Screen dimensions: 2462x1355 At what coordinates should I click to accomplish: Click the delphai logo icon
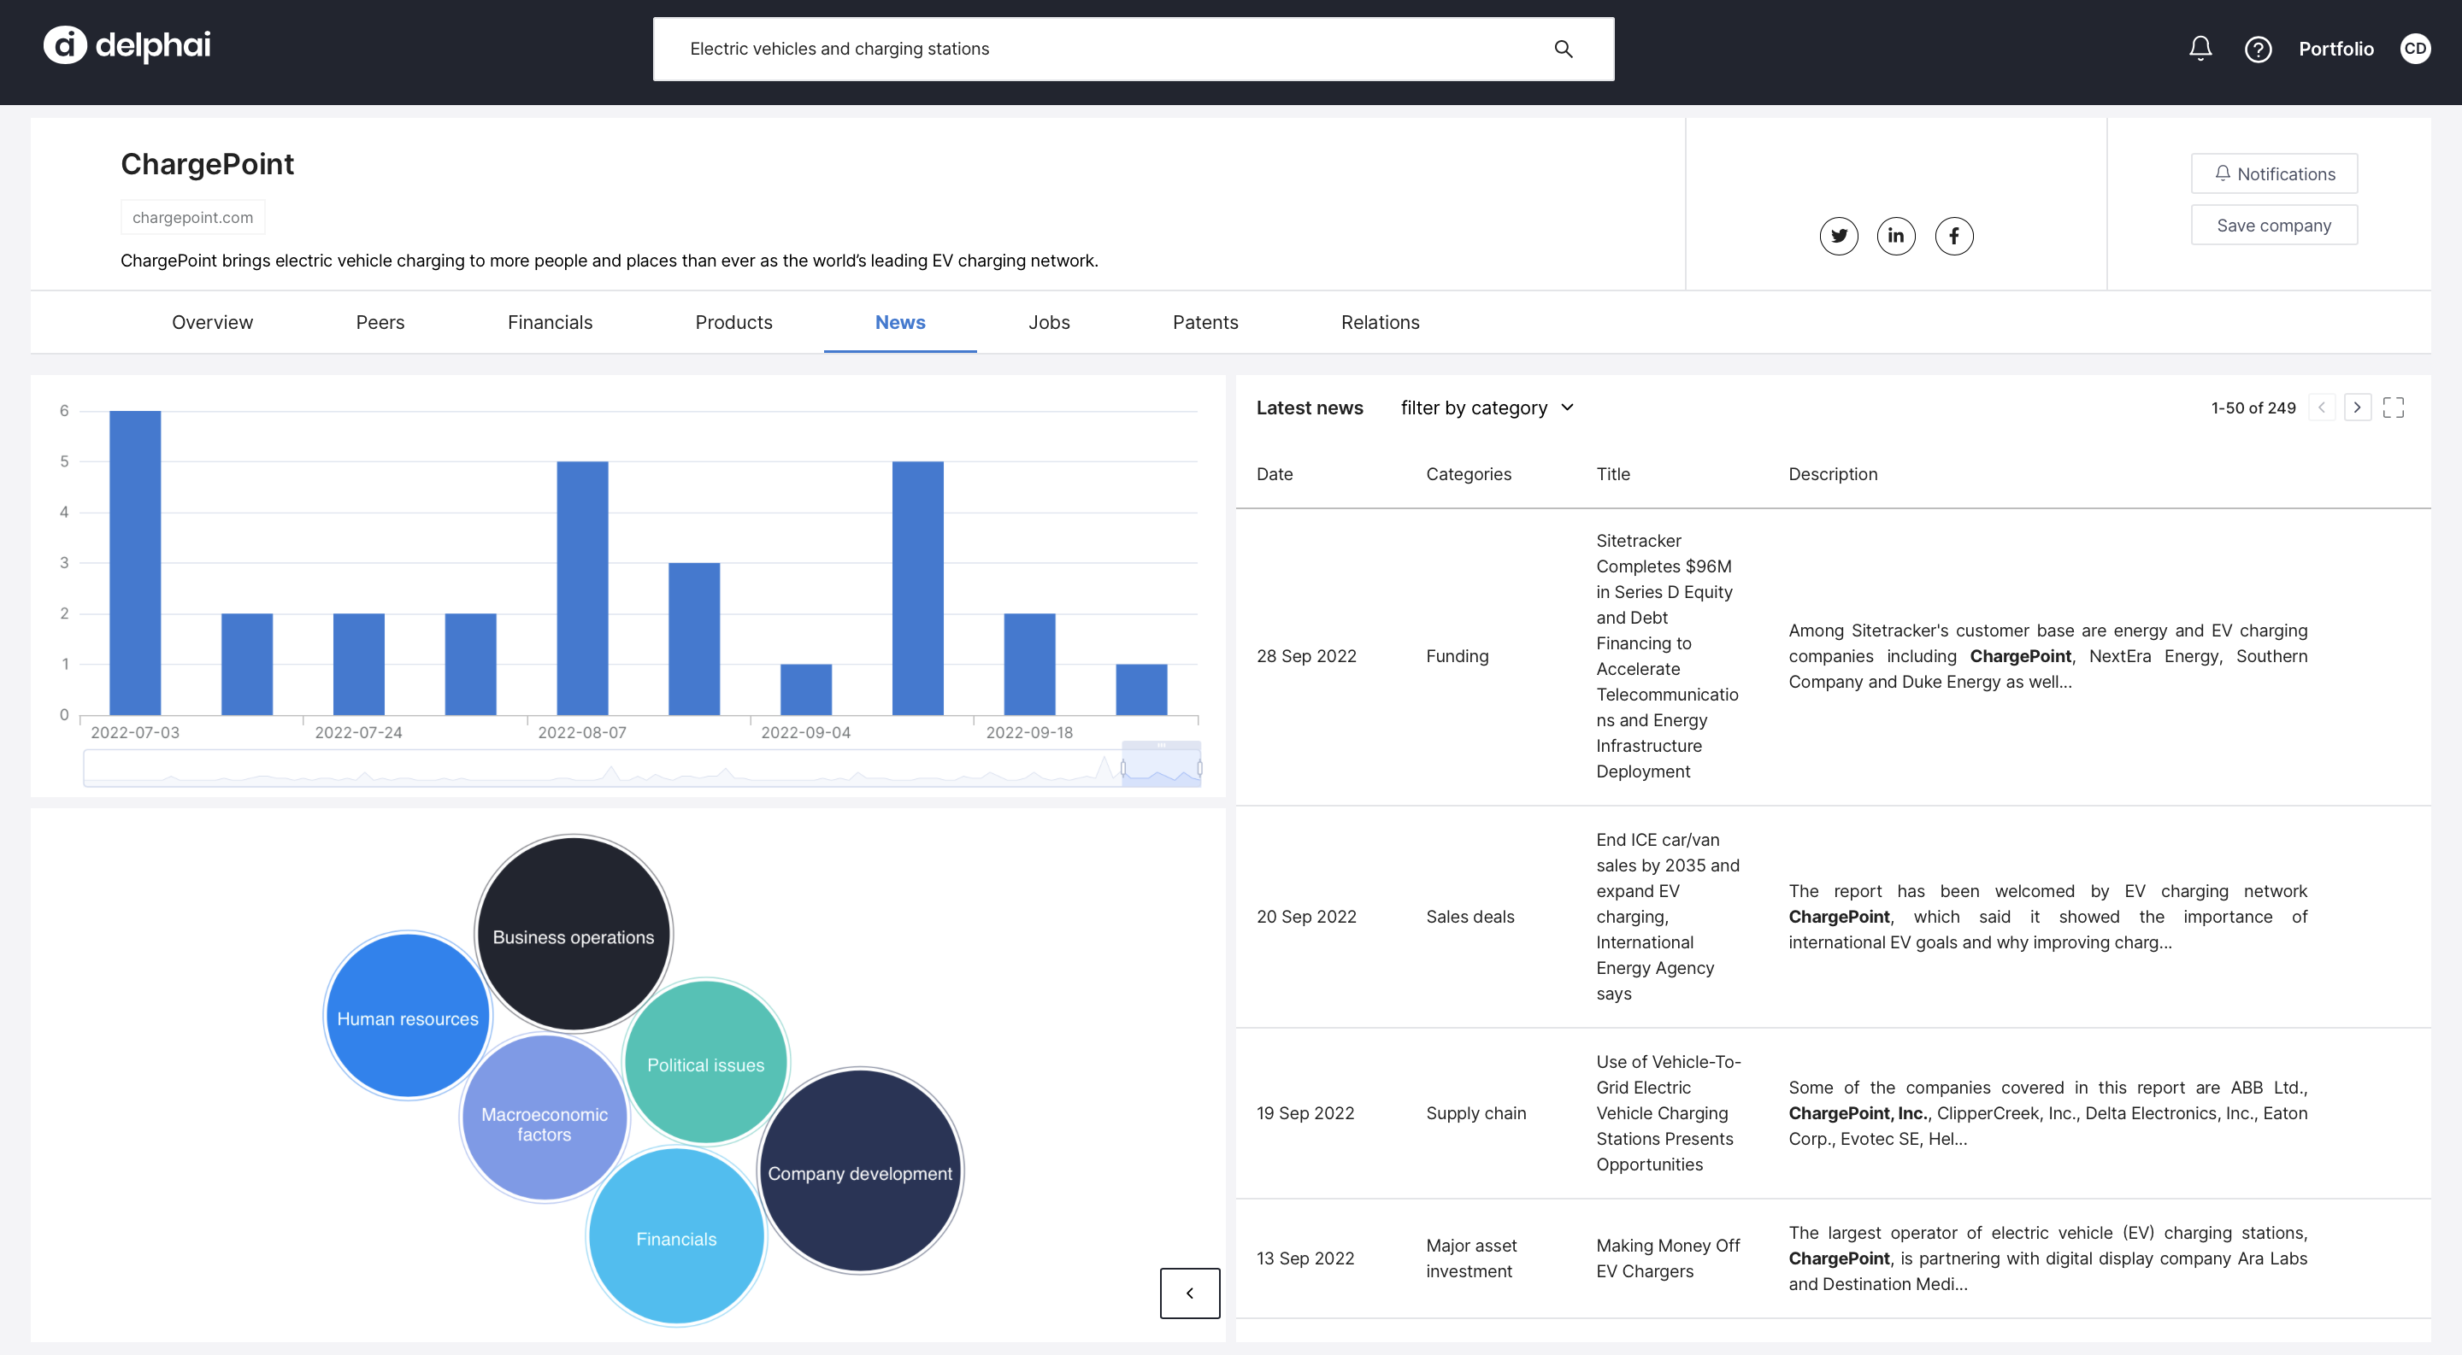pyautogui.click(x=65, y=45)
